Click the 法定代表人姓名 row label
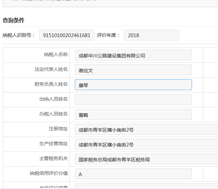The height and width of the screenshot is (189, 218). click(51, 69)
